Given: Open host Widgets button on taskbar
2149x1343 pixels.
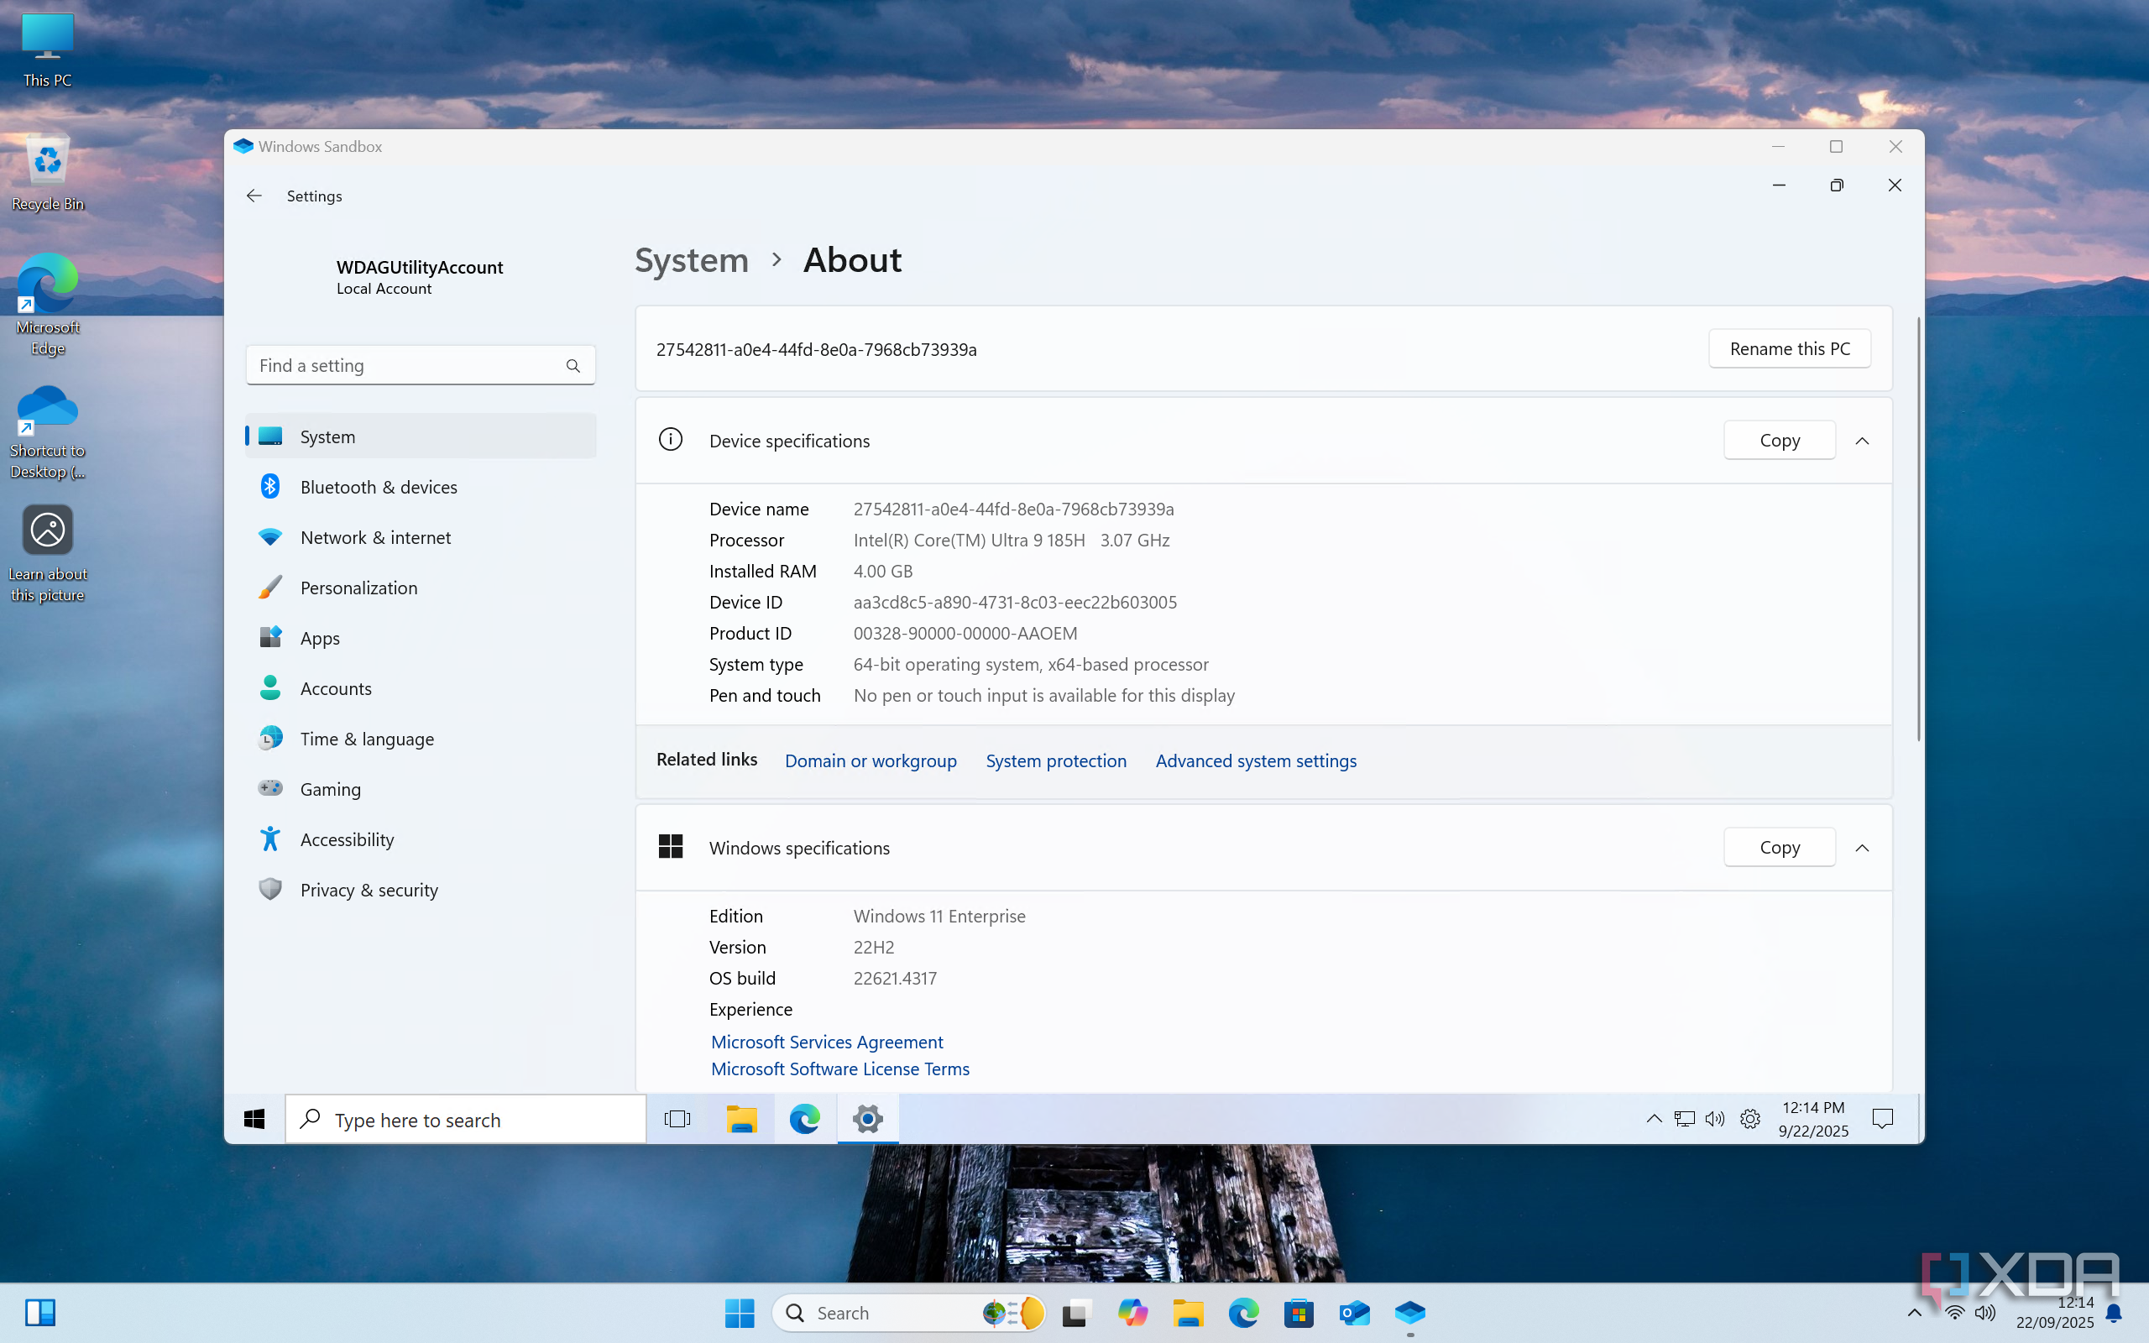Looking at the screenshot, I should (40, 1313).
